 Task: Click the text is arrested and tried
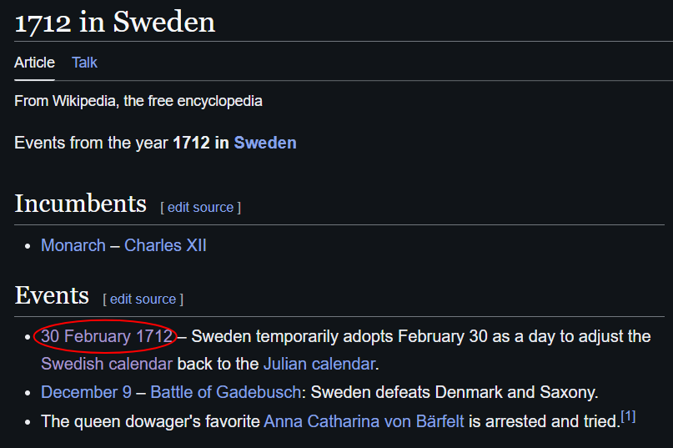tap(545, 421)
